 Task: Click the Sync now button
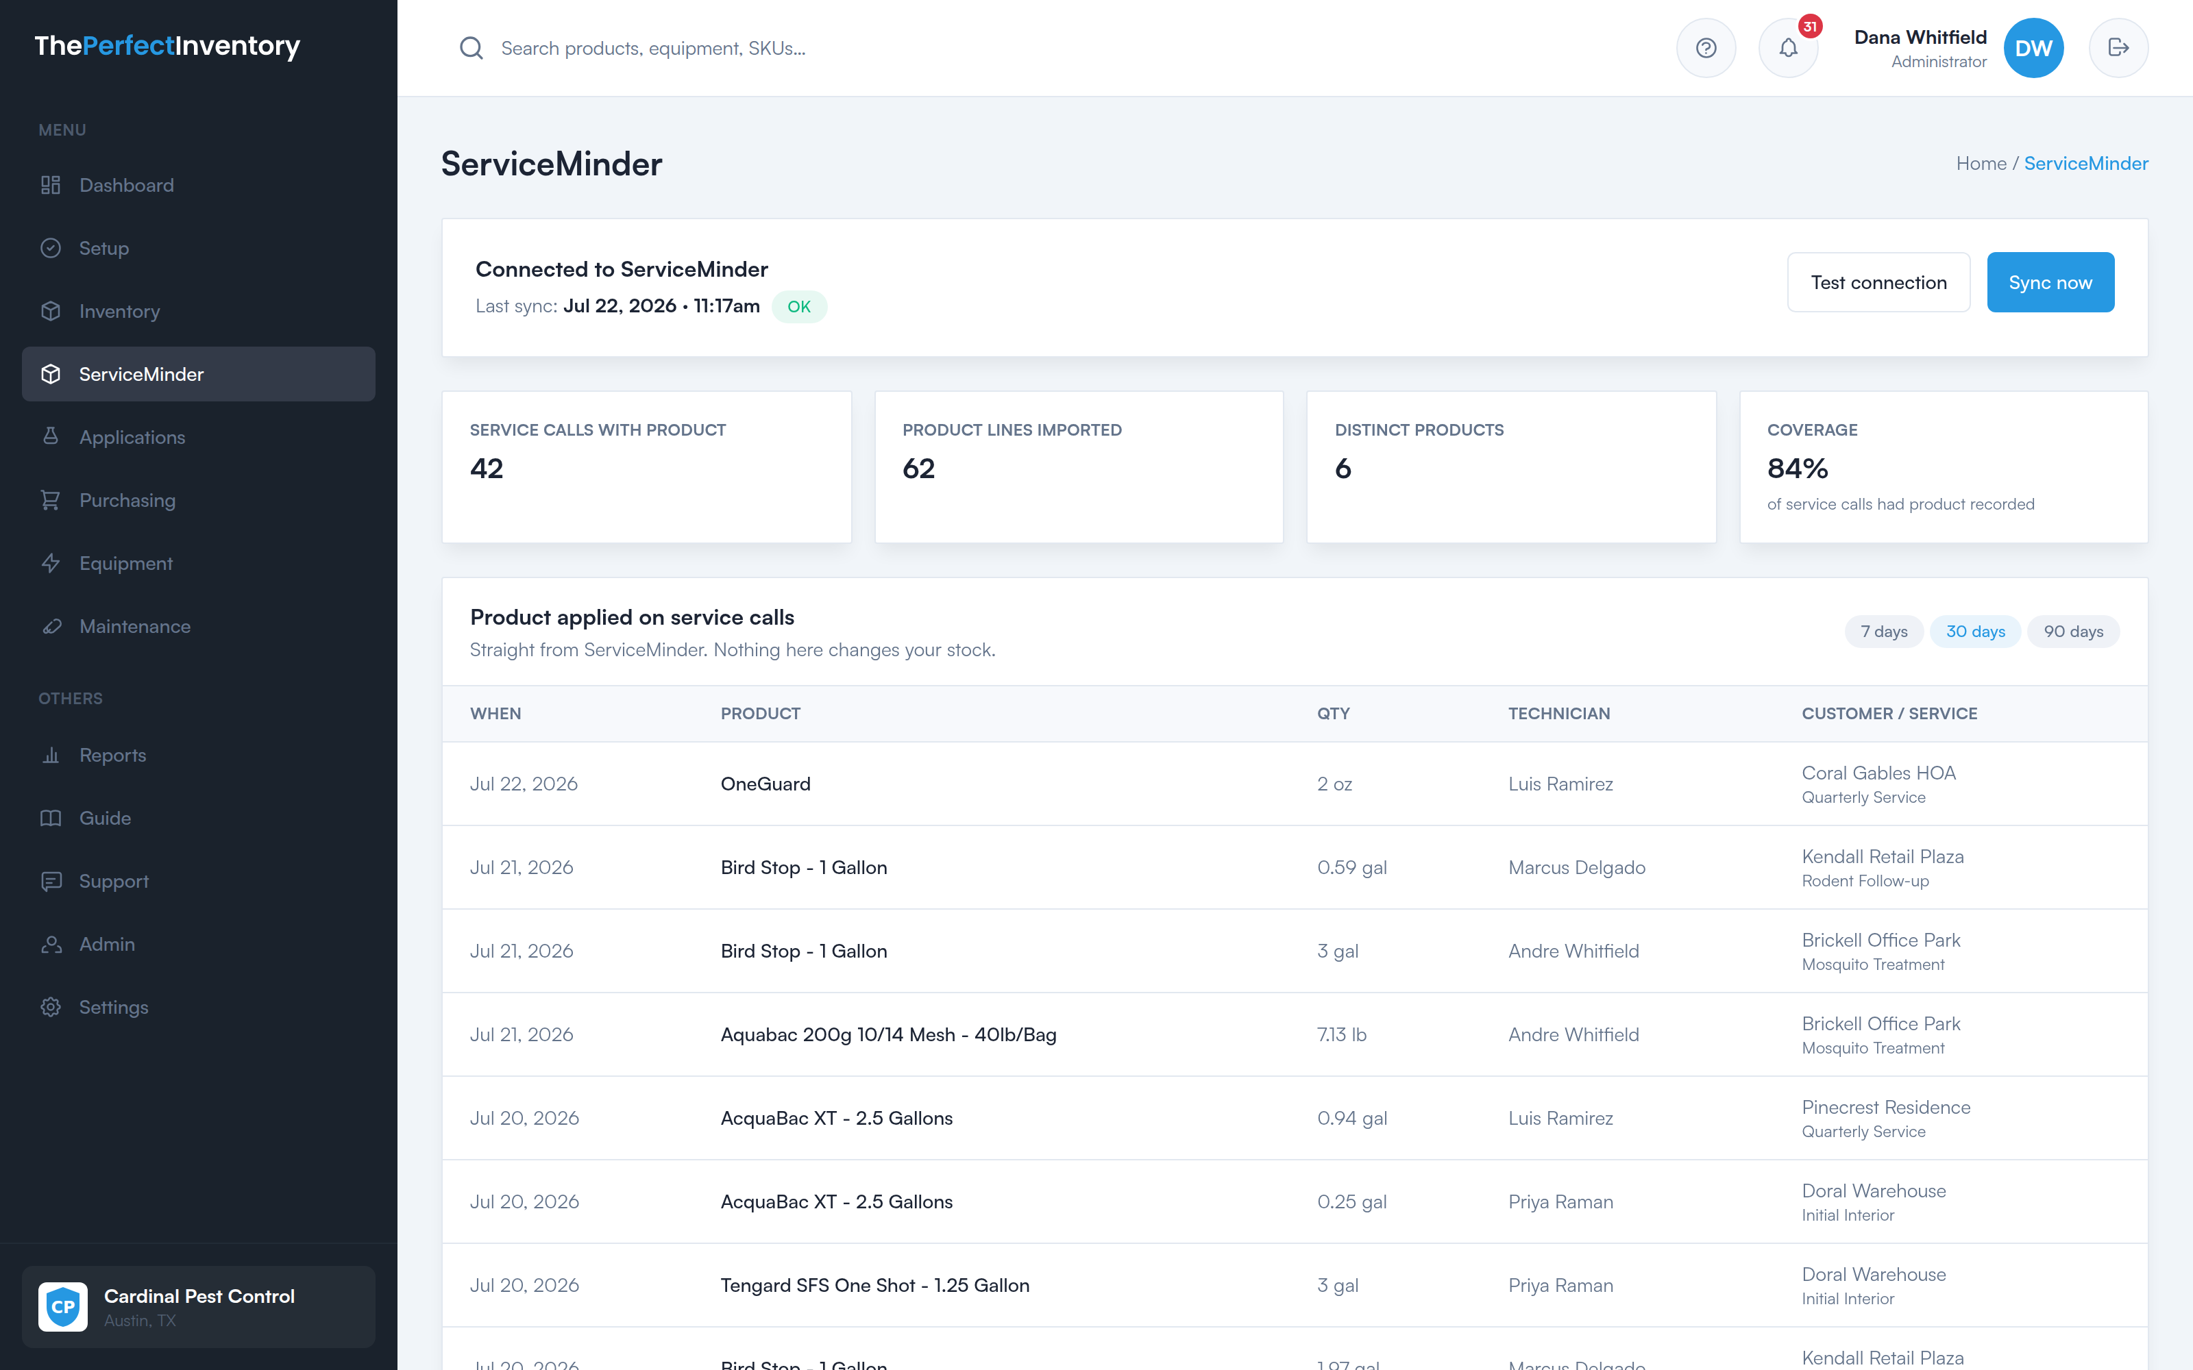2050,283
